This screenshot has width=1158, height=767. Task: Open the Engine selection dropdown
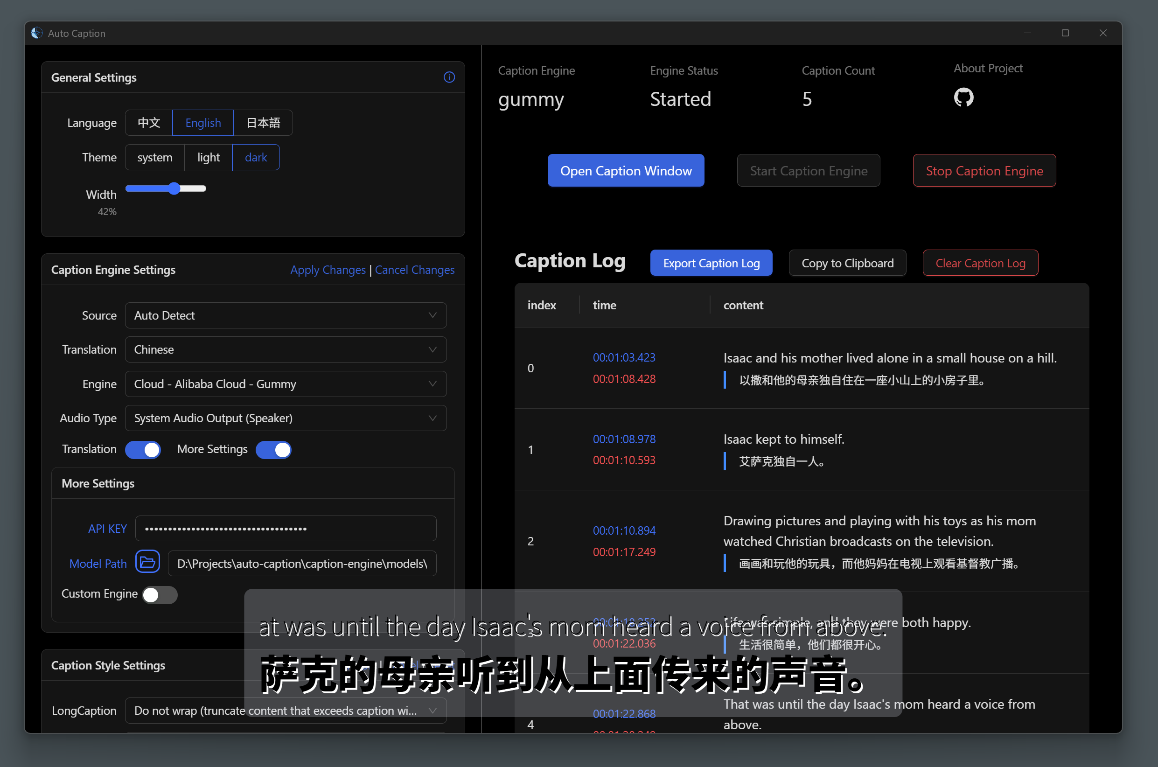[286, 384]
